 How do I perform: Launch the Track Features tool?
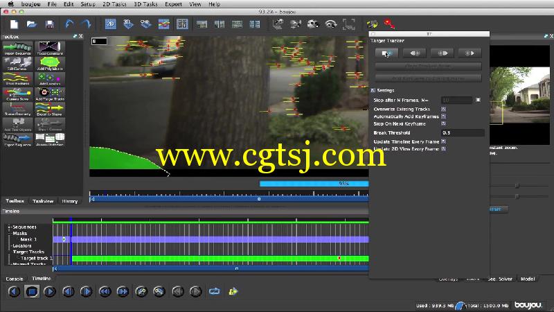click(18, 79)
